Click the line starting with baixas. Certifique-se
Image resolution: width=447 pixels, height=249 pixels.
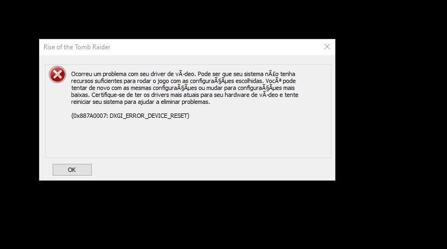click(185, 95)
